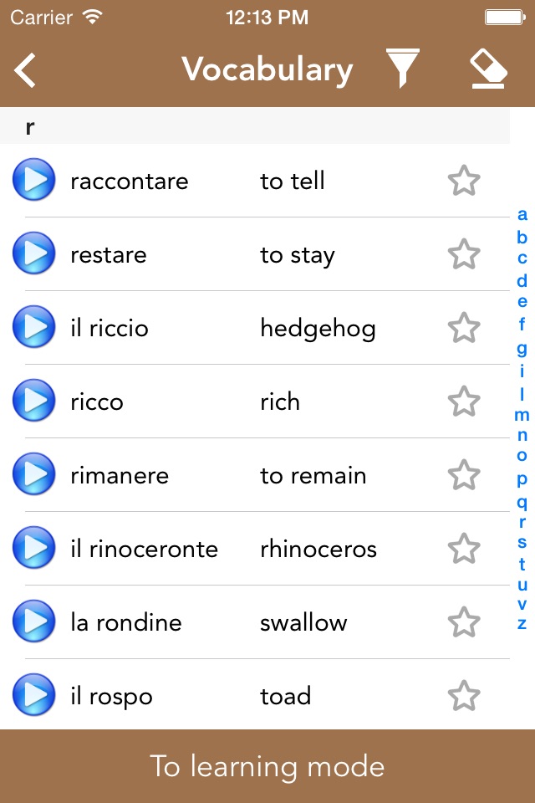
Task: Star the word restare as favorite
Action: click(x=464, y=254)
